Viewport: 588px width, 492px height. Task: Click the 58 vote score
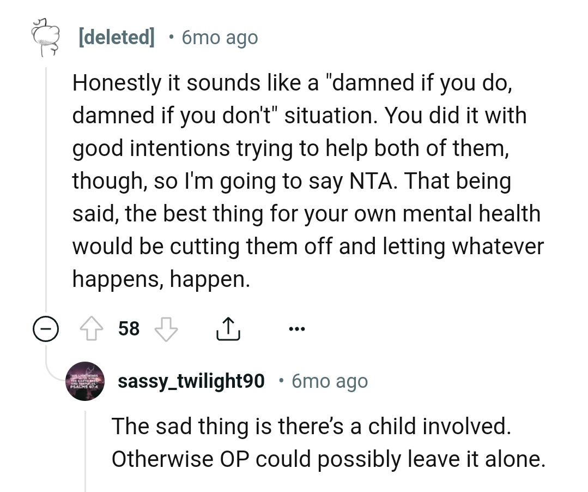click(129, 329)
